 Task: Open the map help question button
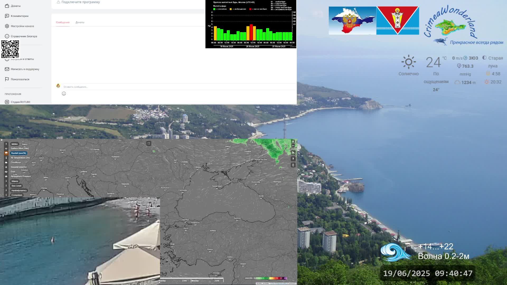click(x=293, y=159)
